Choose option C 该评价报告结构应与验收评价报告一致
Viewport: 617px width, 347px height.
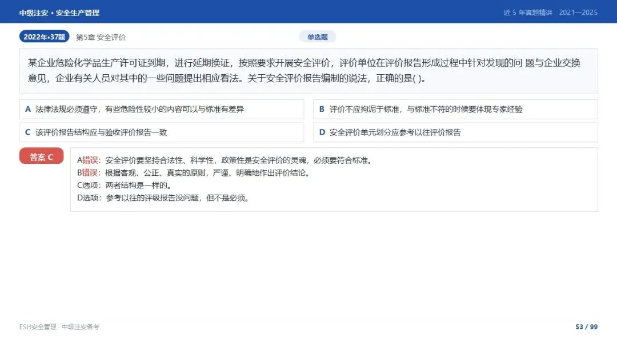click(162, 132)
